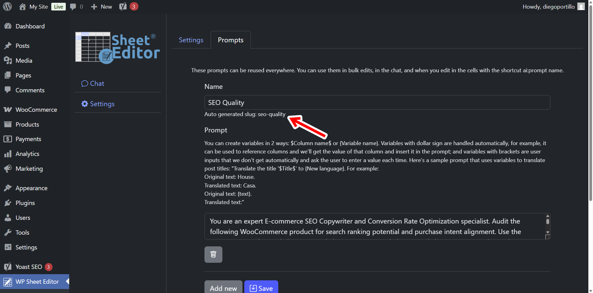Click the textarea scroll down arrow
Image resolution: width=593 pixels, height=293 pixels.
548,232
